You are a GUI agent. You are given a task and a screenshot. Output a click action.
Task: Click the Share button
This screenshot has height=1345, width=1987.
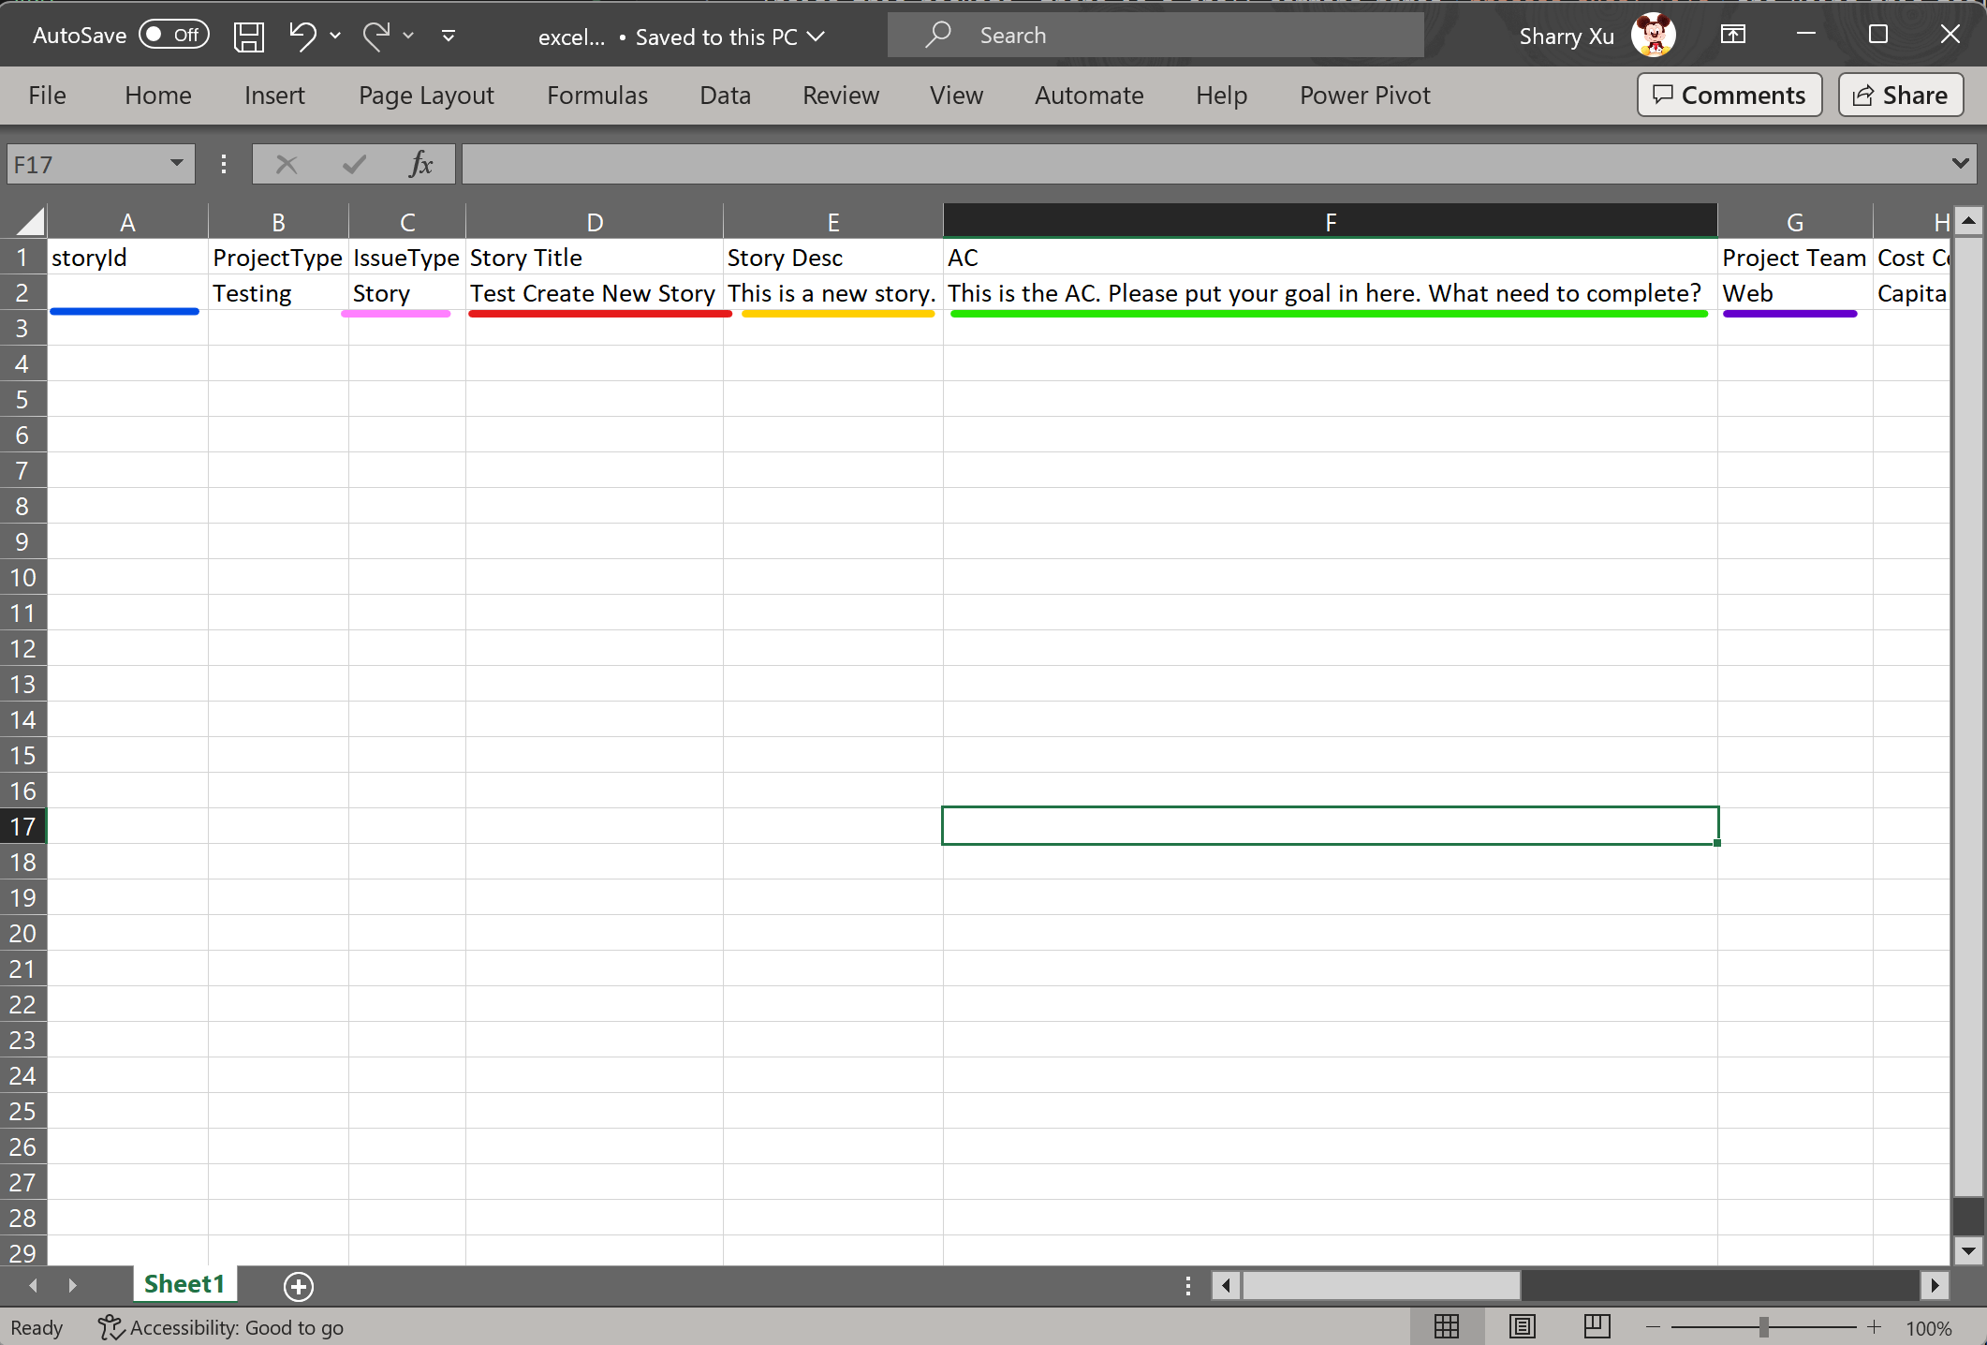(x=1901, y=96)
